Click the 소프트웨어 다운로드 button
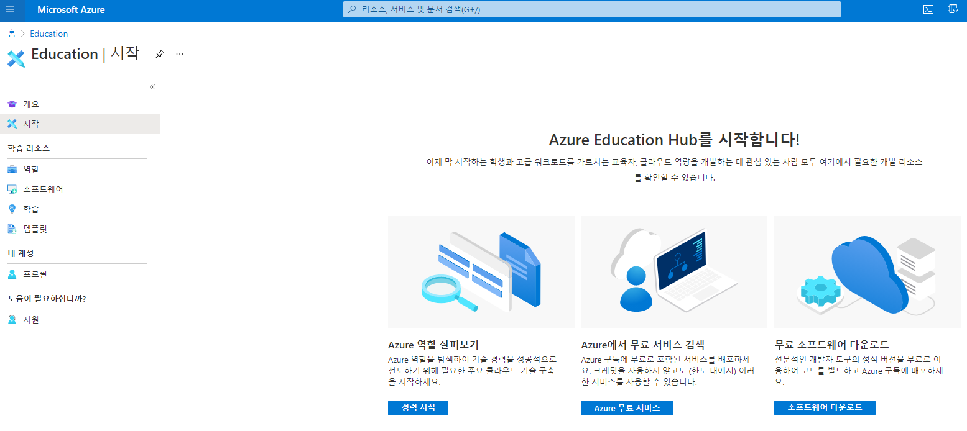Image resolution: width=967 pixels, height=431 pixels. click(x=825, y=408)
